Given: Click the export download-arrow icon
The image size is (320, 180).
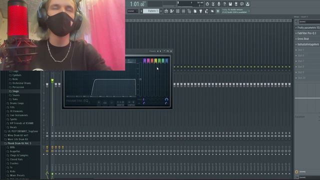Looking at the screenshot, I should point(247,4).
